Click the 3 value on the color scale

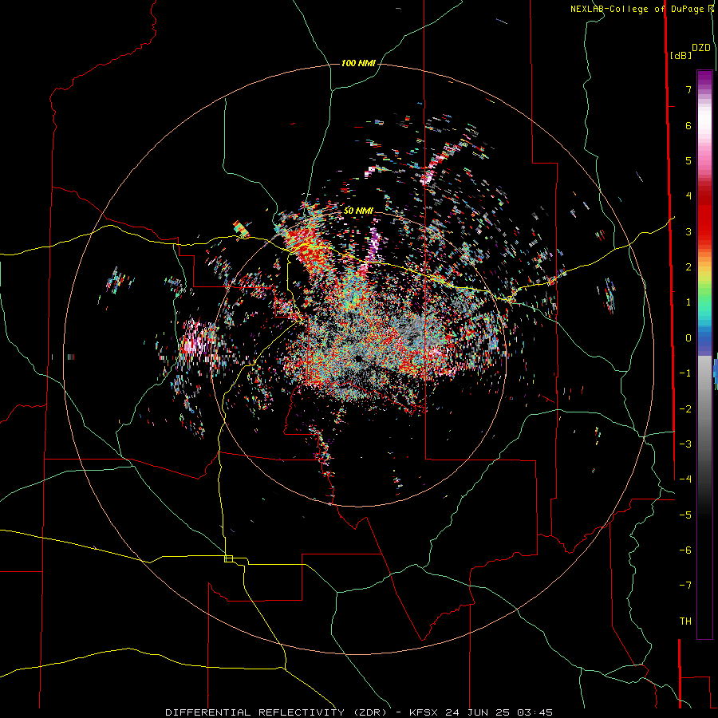(x=688, y=231)
